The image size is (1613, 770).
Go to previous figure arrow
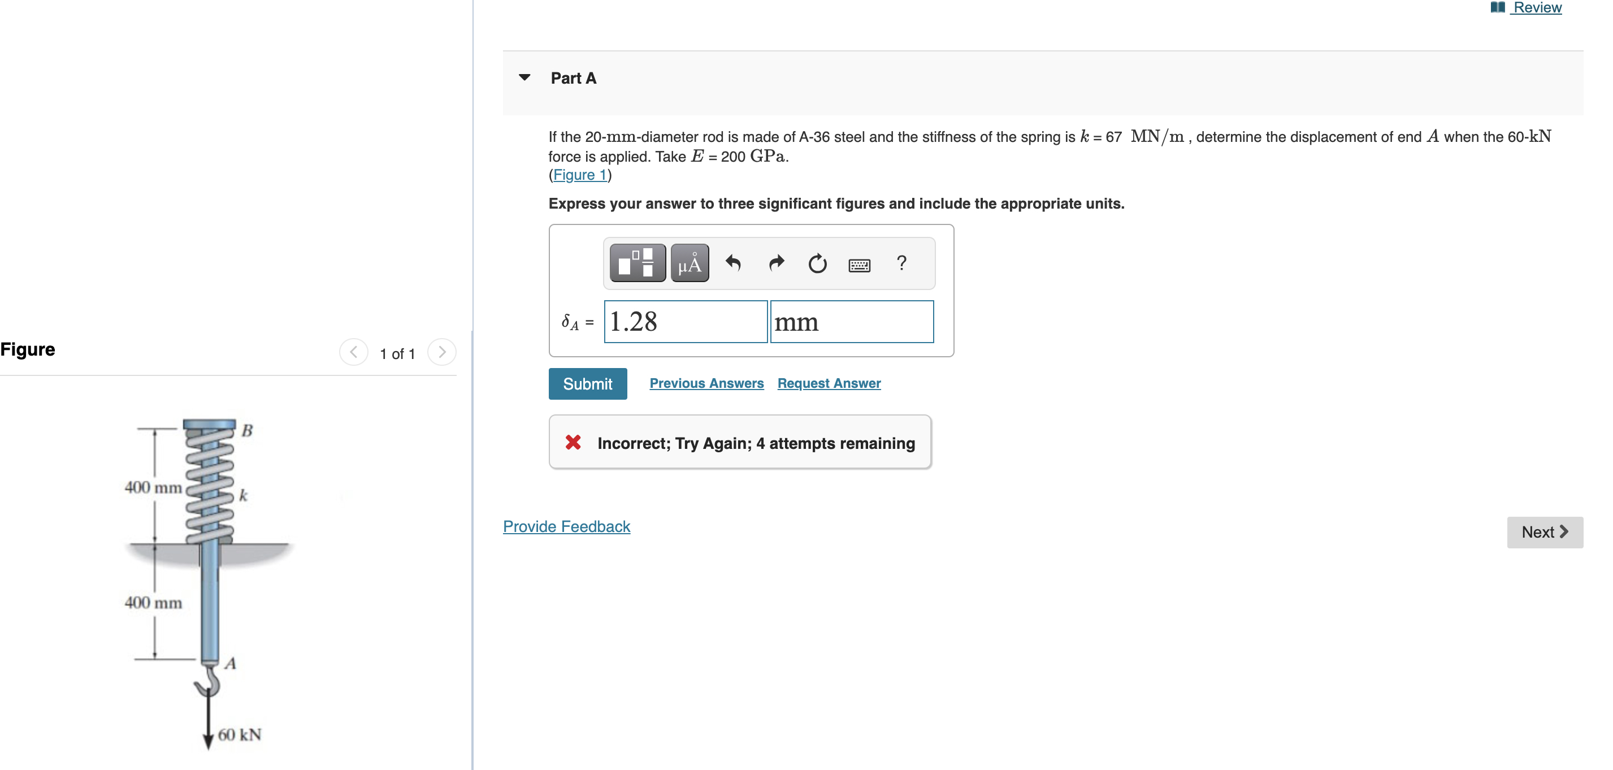[353, 352]
